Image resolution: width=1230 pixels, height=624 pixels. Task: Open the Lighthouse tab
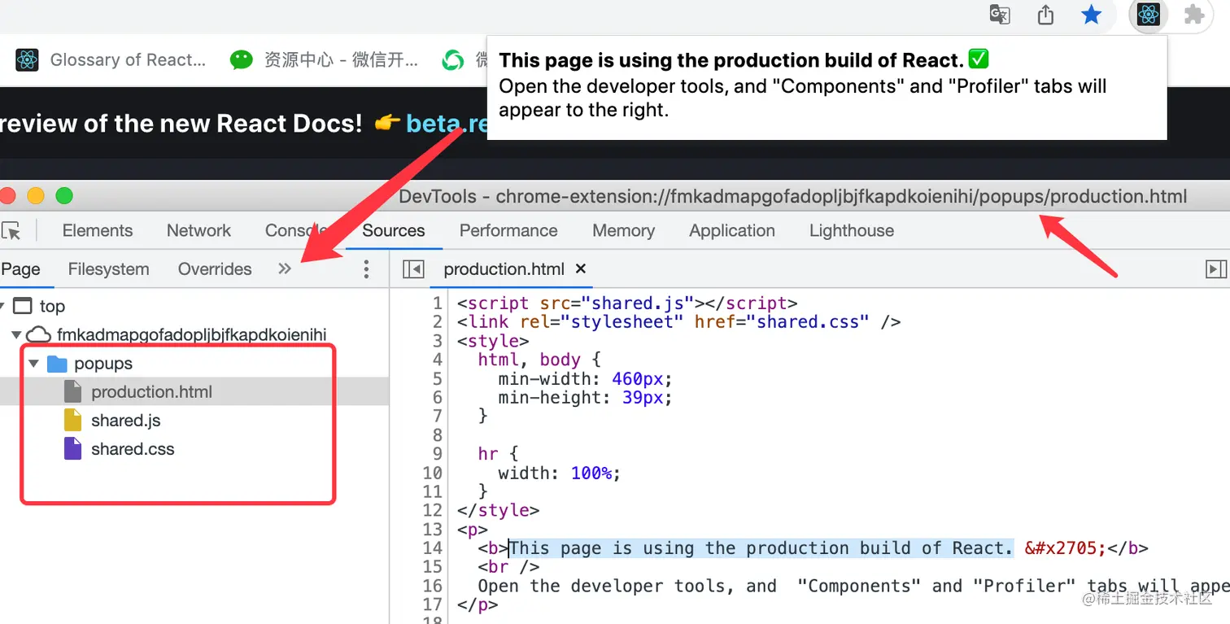tap(852, 230)
